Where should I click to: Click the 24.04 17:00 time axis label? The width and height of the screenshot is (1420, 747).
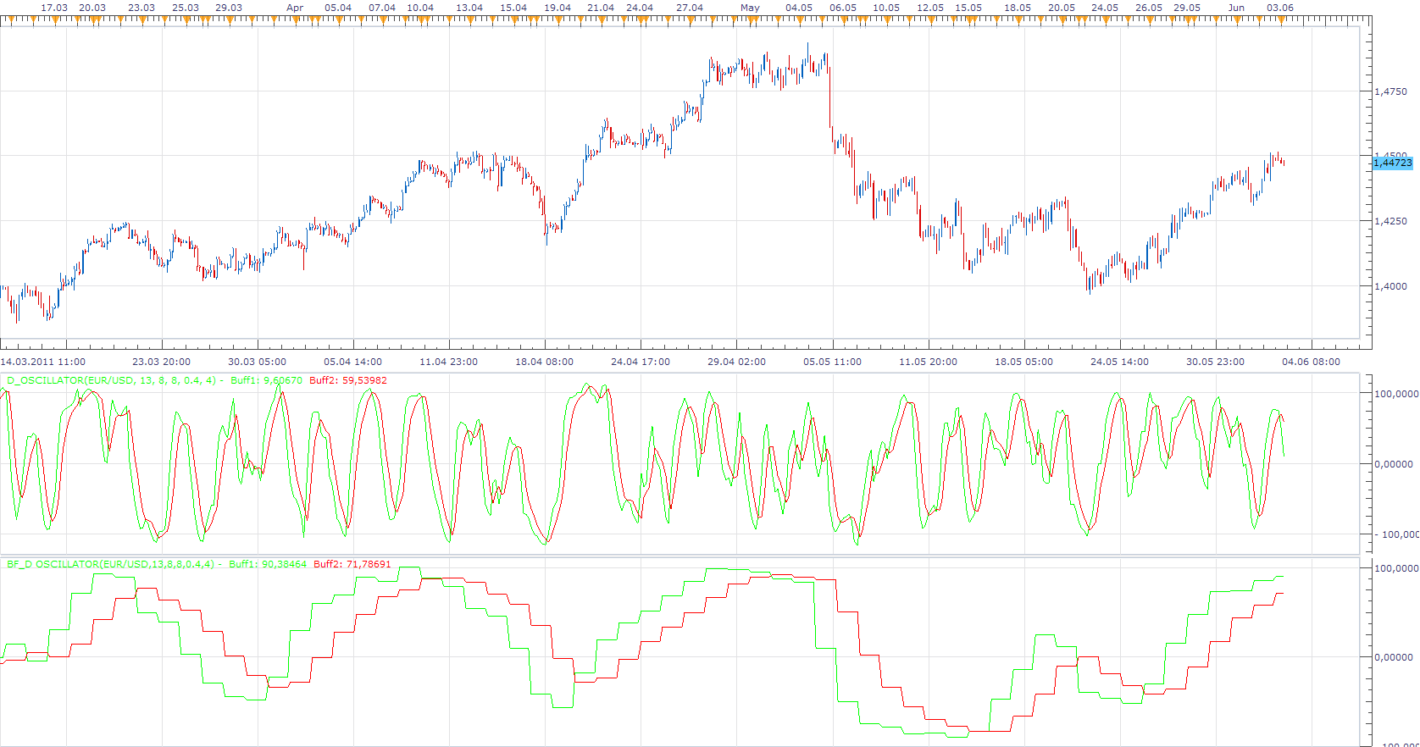tap(640, 362)
